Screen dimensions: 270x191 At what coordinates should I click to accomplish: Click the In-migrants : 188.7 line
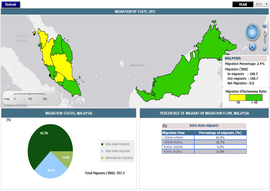(243, 74)
